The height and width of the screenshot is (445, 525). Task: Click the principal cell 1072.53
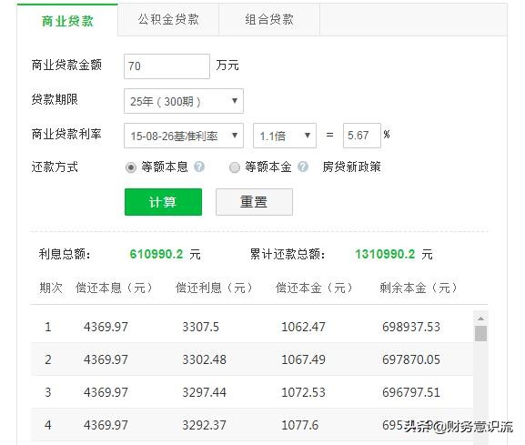point(303,392)
